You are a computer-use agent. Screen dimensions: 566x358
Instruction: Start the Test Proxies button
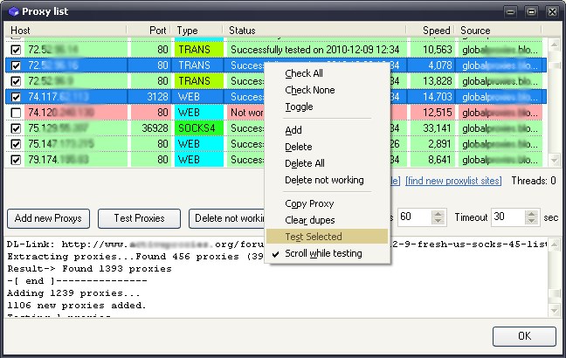coord(139,218)
